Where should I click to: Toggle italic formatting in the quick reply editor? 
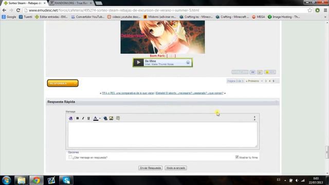83,118
